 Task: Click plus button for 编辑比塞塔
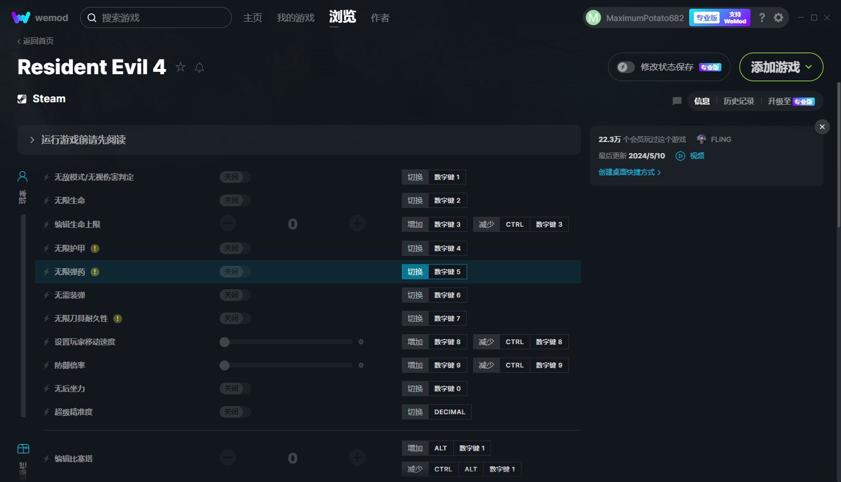pos(357,457)
